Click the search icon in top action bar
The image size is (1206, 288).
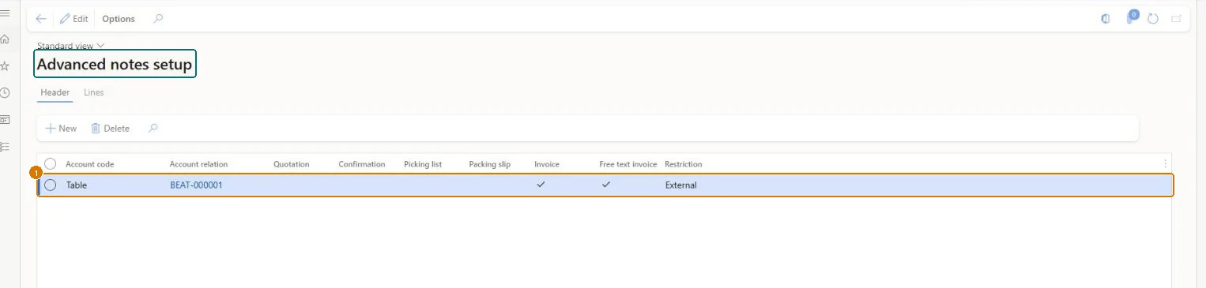point(158,18)
